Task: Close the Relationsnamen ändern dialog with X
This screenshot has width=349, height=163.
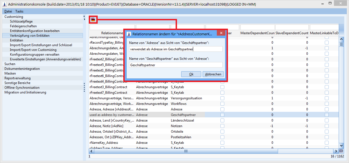Action: (221, 33)
